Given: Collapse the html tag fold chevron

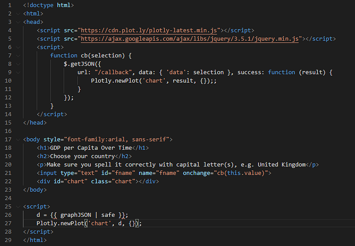Looking at the screenshot, I should pos(18,14).
